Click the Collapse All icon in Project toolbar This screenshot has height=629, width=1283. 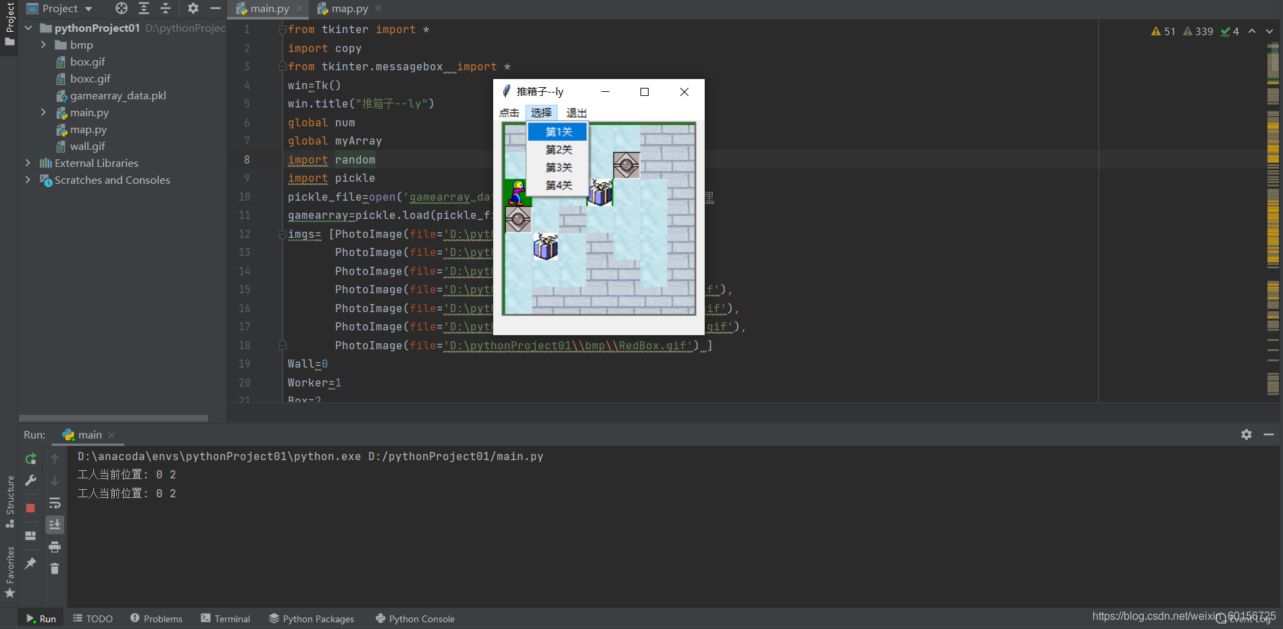click(166, 8)
